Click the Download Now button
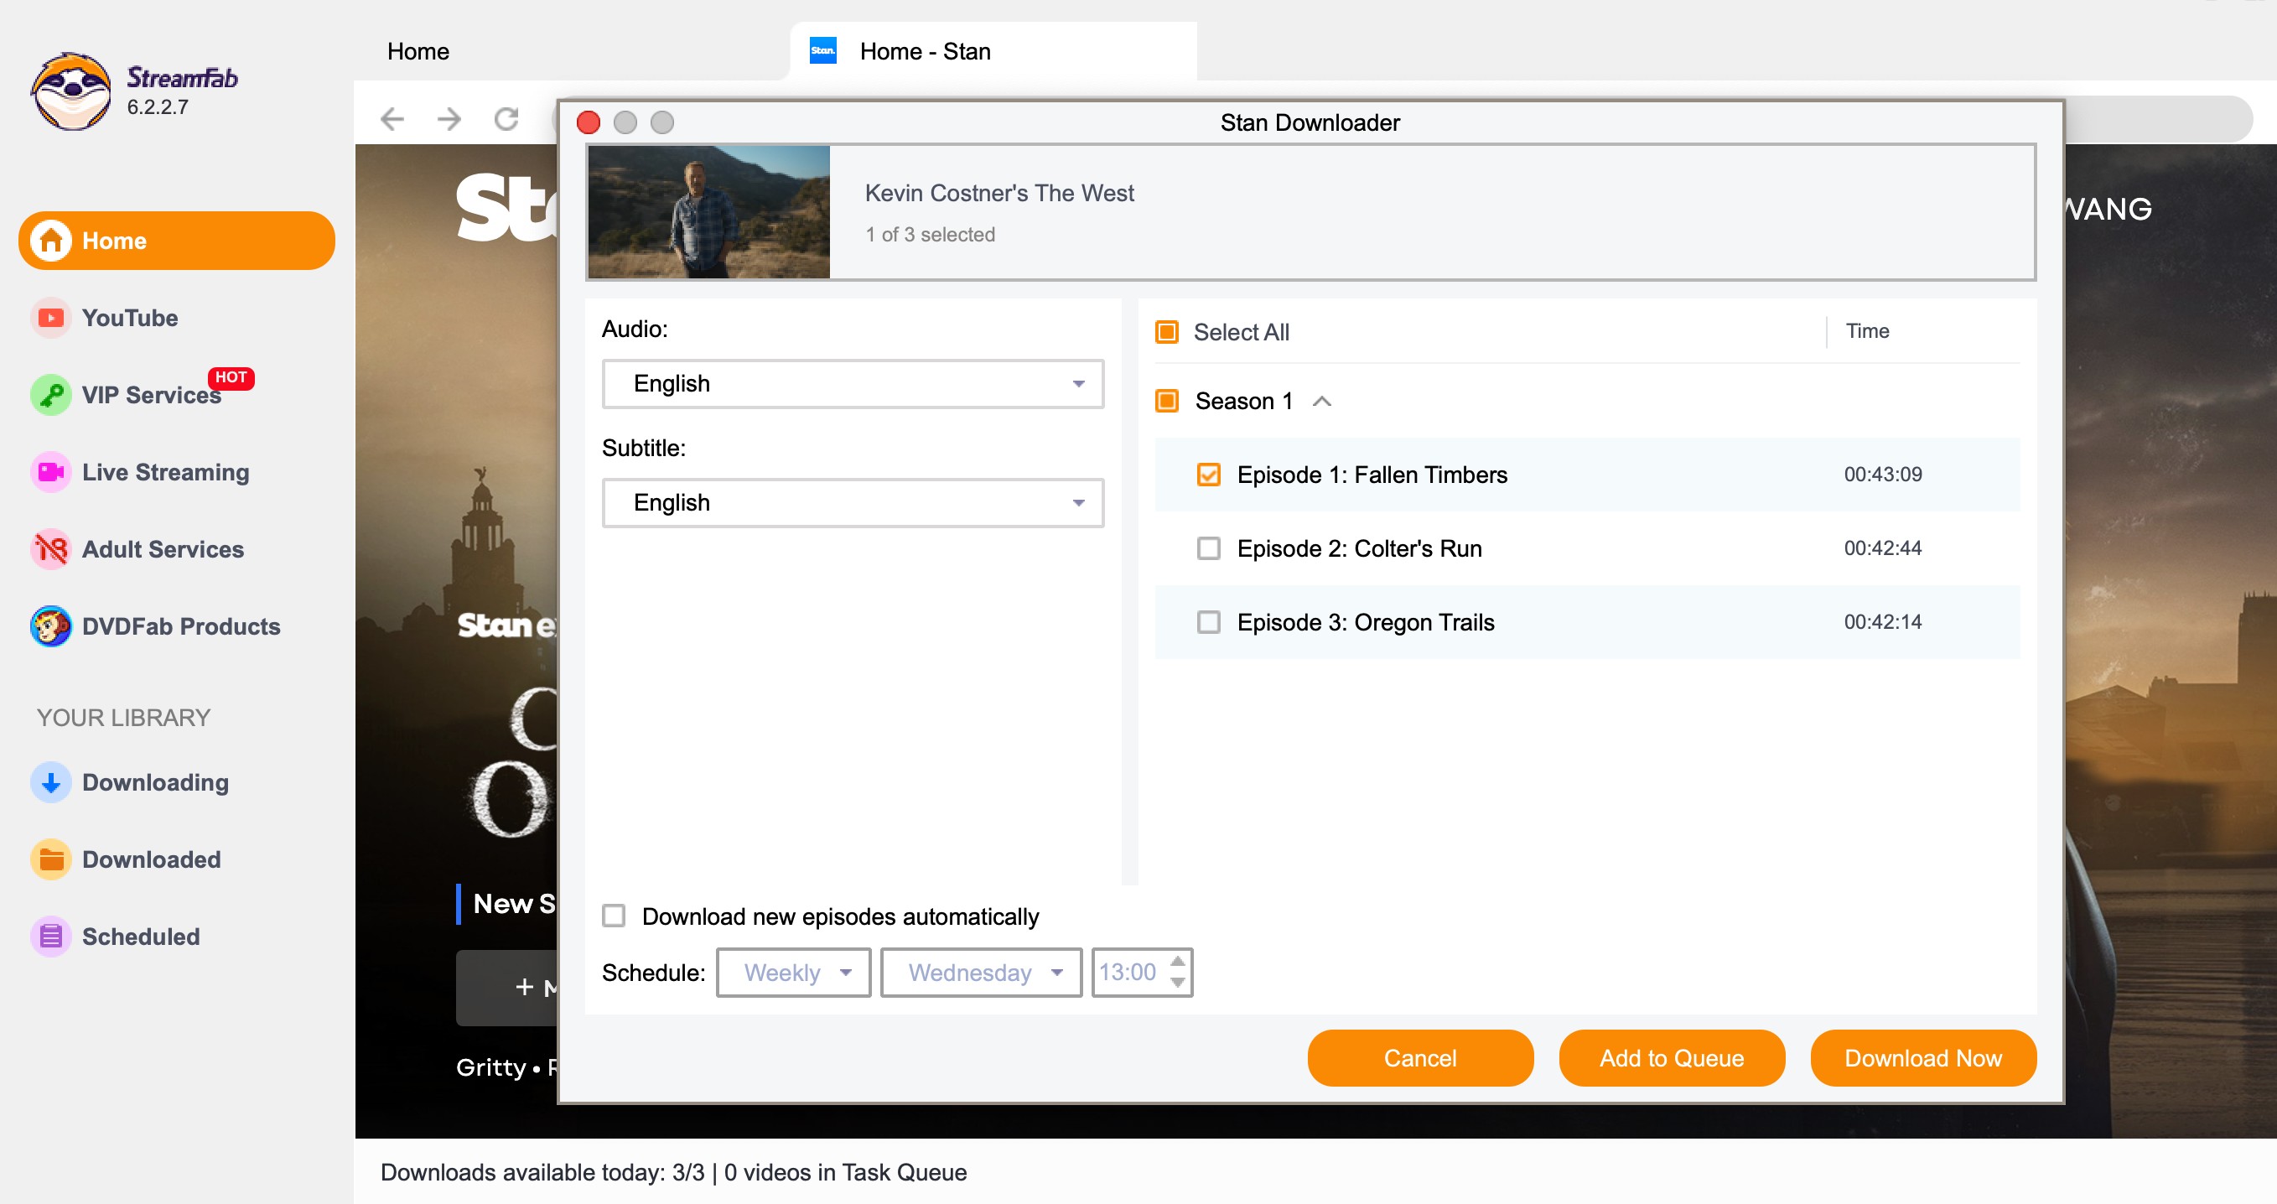 (x=1923, y=1058)
